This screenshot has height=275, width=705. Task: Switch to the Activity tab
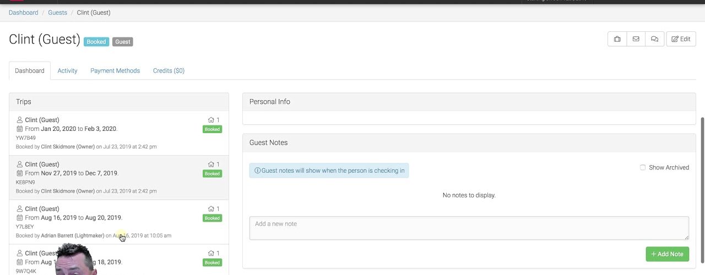(67, 71)
